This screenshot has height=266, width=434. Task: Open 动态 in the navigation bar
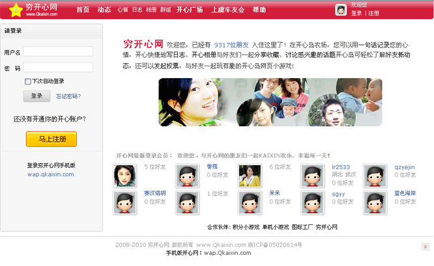pyautogui.click(x=104, y=10)
